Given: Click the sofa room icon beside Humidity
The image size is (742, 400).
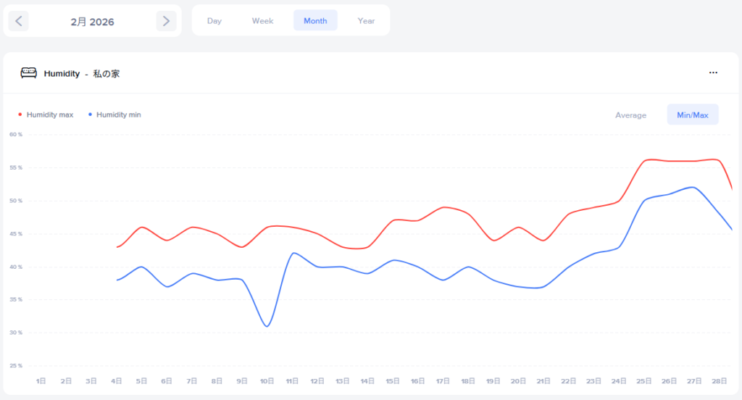Looking at the screenshot, I should coord(28,73).
